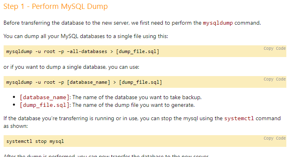Screen dimensions: 292x157
Task: Click the [database_name] bullet term
Action: [x=44, y=98]
